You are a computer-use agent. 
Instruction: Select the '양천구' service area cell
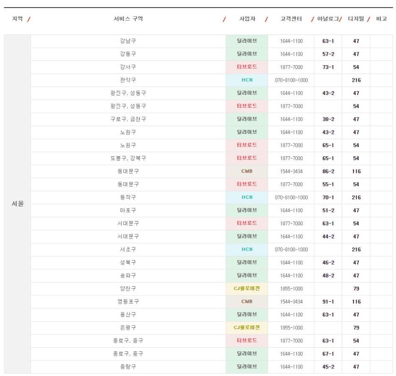[x=128, y=289]
